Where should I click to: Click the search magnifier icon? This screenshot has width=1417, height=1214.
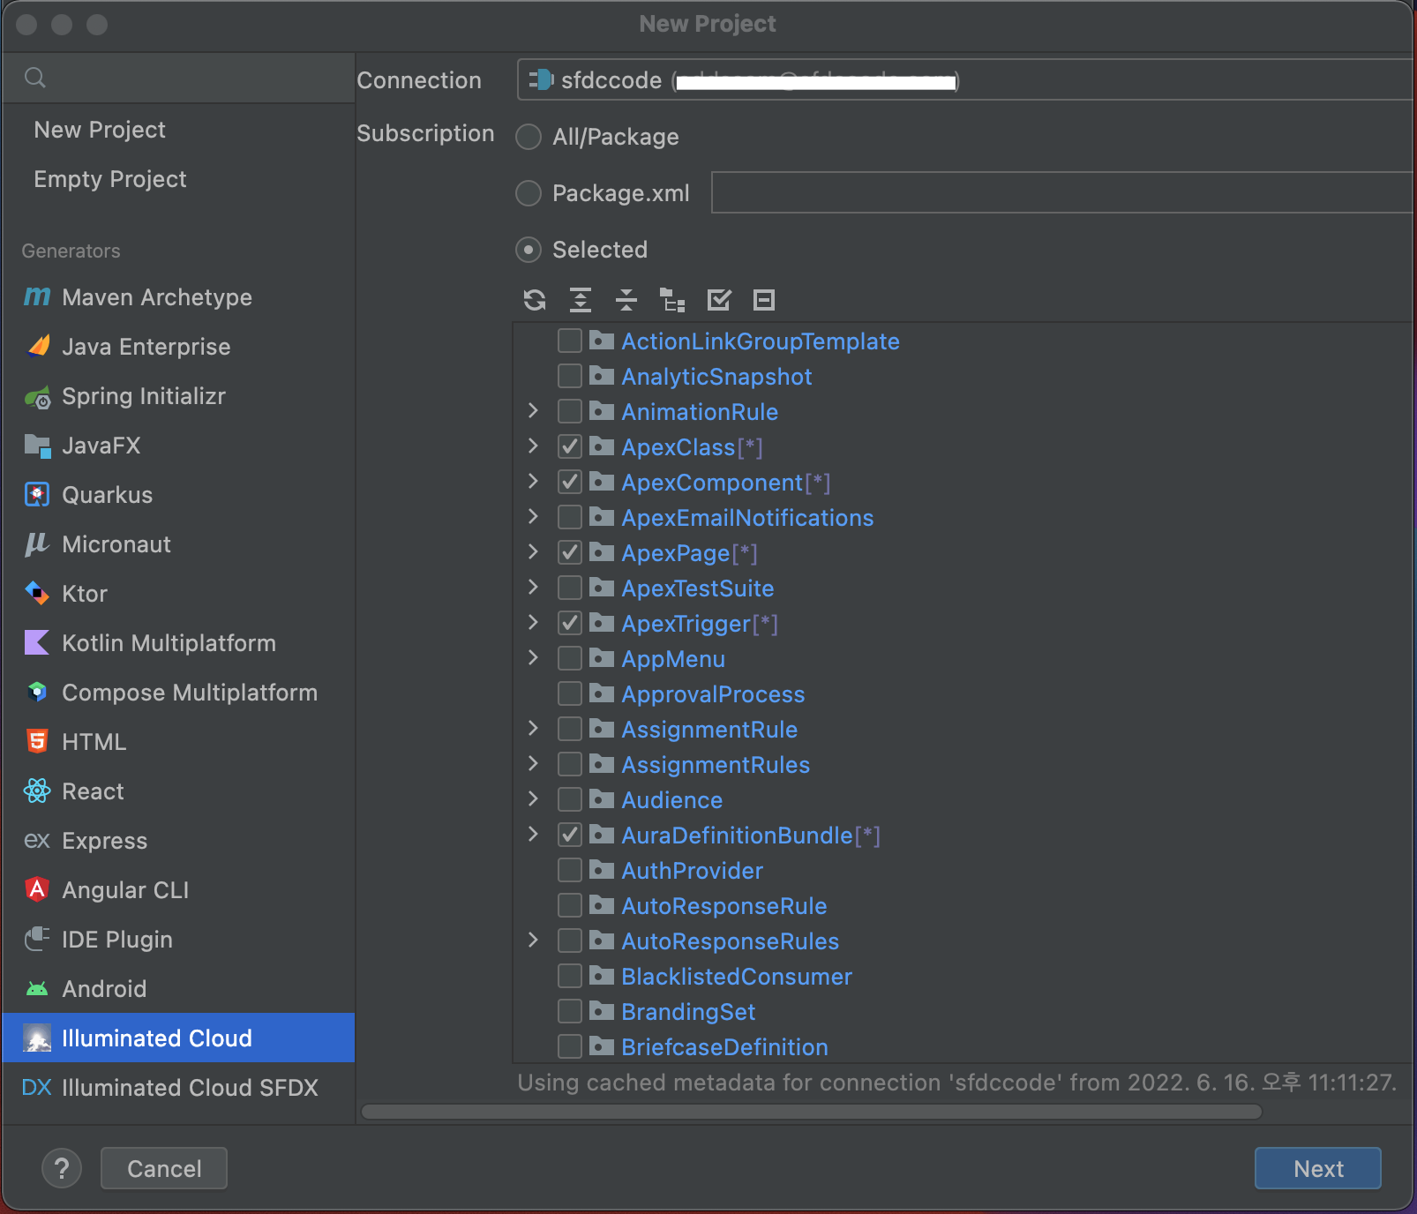pyautogui.click(x=35, y=78)
